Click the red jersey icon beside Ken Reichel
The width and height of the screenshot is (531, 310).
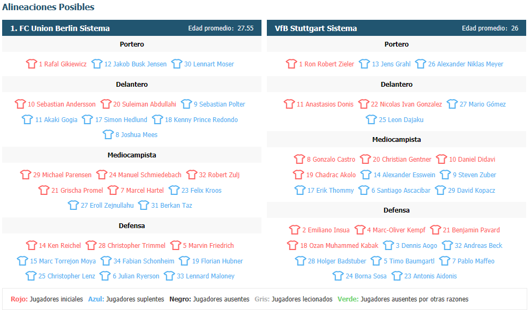32,245
